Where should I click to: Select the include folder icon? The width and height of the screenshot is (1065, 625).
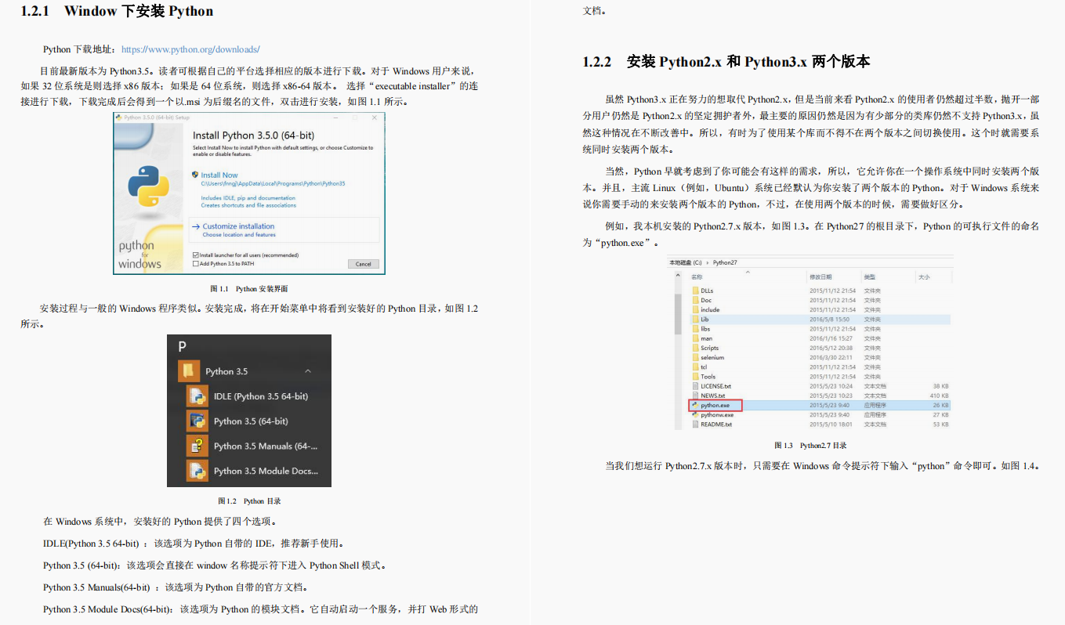[x=695, y=309]
